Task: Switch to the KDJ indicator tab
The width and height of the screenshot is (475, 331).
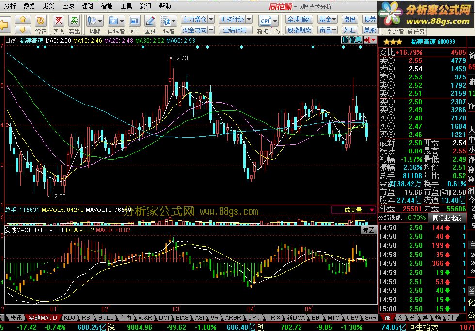Action: (x=69, y=317)
